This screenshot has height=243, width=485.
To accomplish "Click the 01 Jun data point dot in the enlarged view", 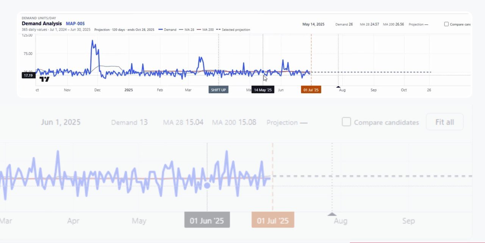I will (207, 185).
